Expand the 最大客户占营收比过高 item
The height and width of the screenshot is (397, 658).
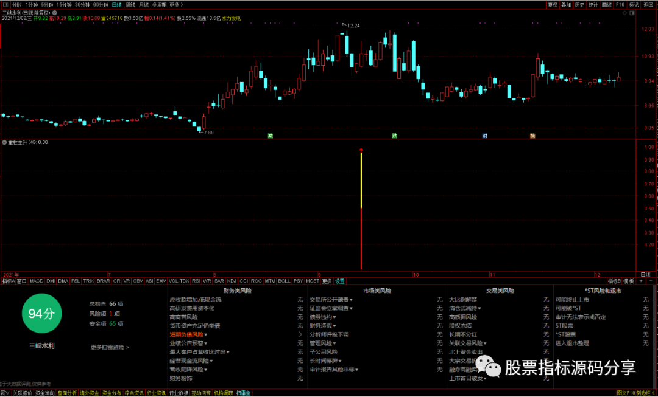(199, 352)
